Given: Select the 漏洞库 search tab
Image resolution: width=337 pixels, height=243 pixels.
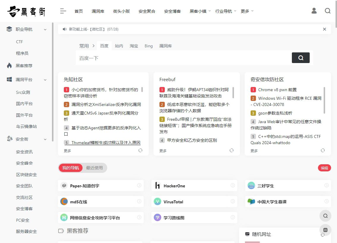Looking at the screenshot, I should pyautogui.click(x=165, y=46).
